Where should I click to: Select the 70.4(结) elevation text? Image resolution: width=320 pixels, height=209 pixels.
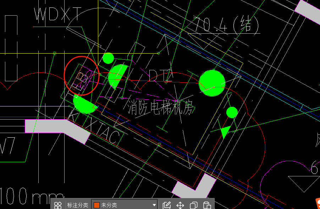(226, 24)
